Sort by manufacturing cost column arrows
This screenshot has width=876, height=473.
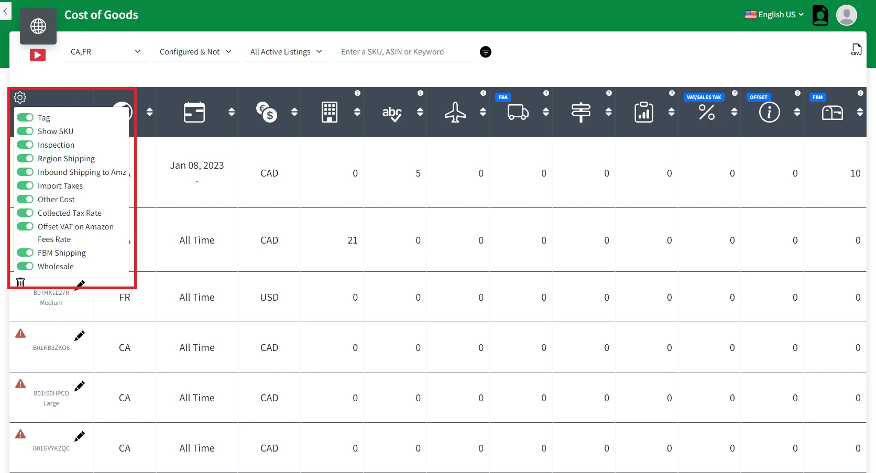[357, 112]
